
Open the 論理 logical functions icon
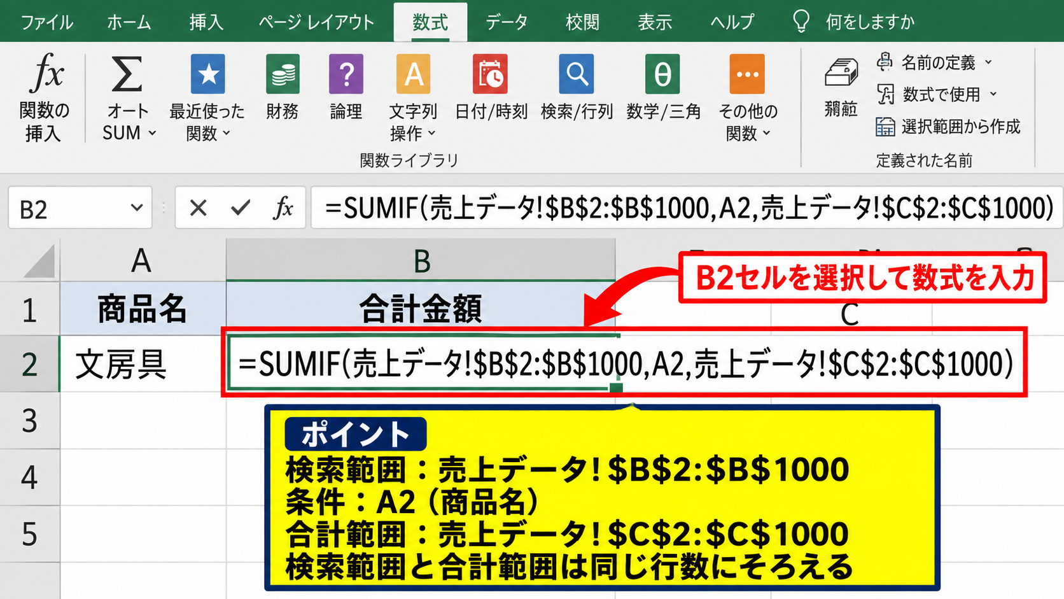pos(346,74)
